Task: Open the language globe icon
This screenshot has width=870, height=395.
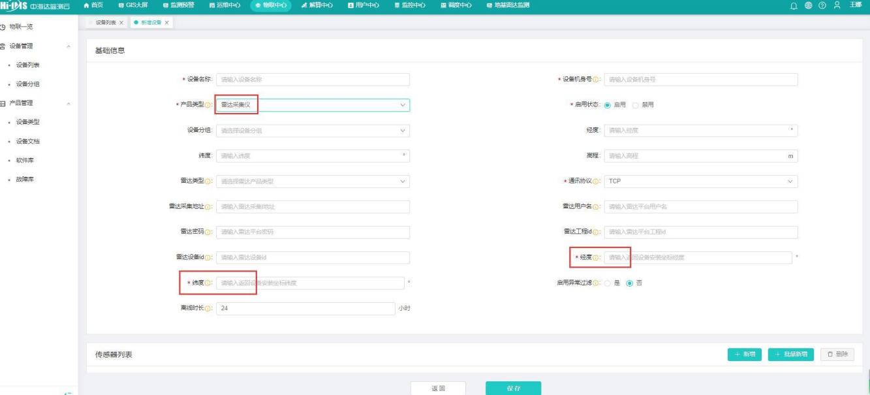Action: (x=824, y=6)
